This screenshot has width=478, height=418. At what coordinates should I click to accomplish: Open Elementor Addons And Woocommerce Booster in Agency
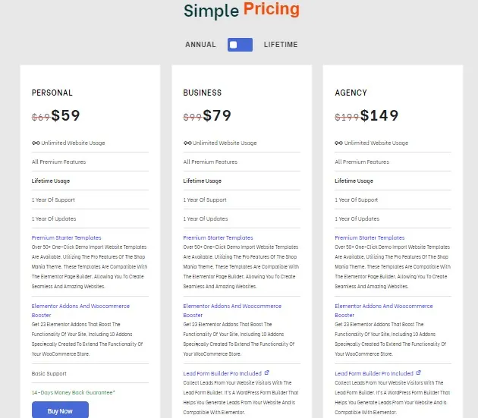pyautogui.click(x=383, y=310)
